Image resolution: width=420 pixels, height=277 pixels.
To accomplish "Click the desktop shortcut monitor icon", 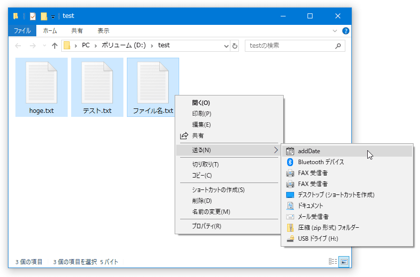I will tap(290, 195).
